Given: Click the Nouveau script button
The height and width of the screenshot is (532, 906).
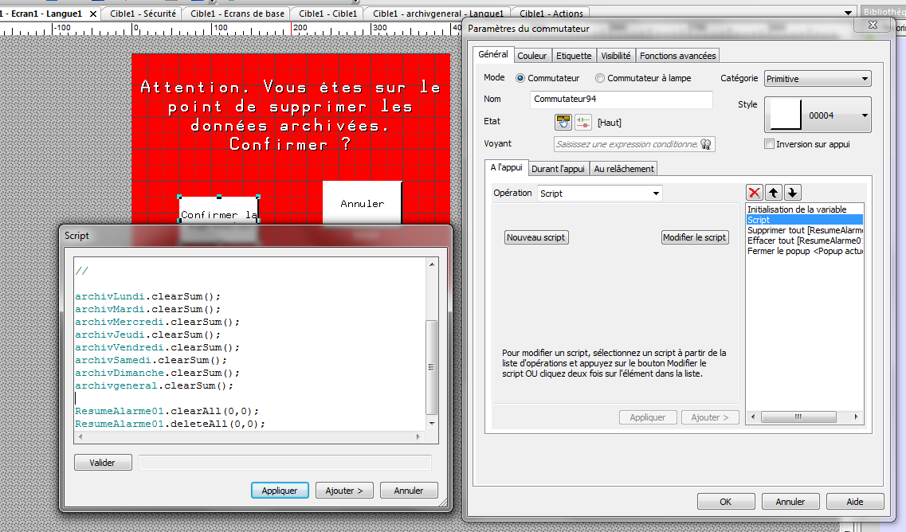Looking at the screenshot, I should coord(536,237).
